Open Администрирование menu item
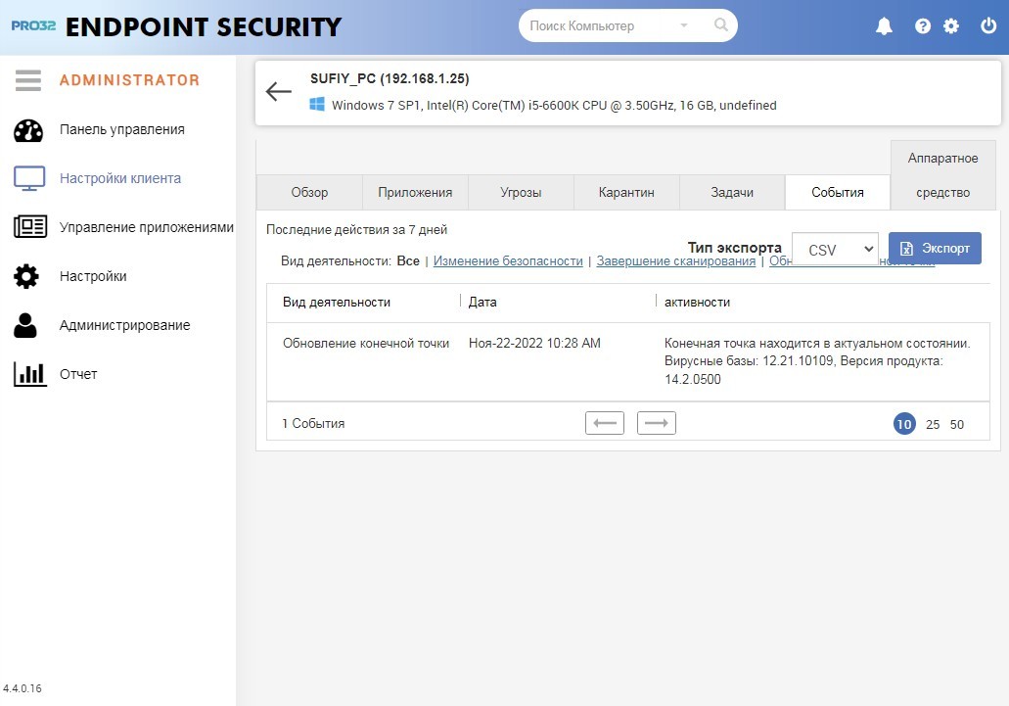 point(125,325)
